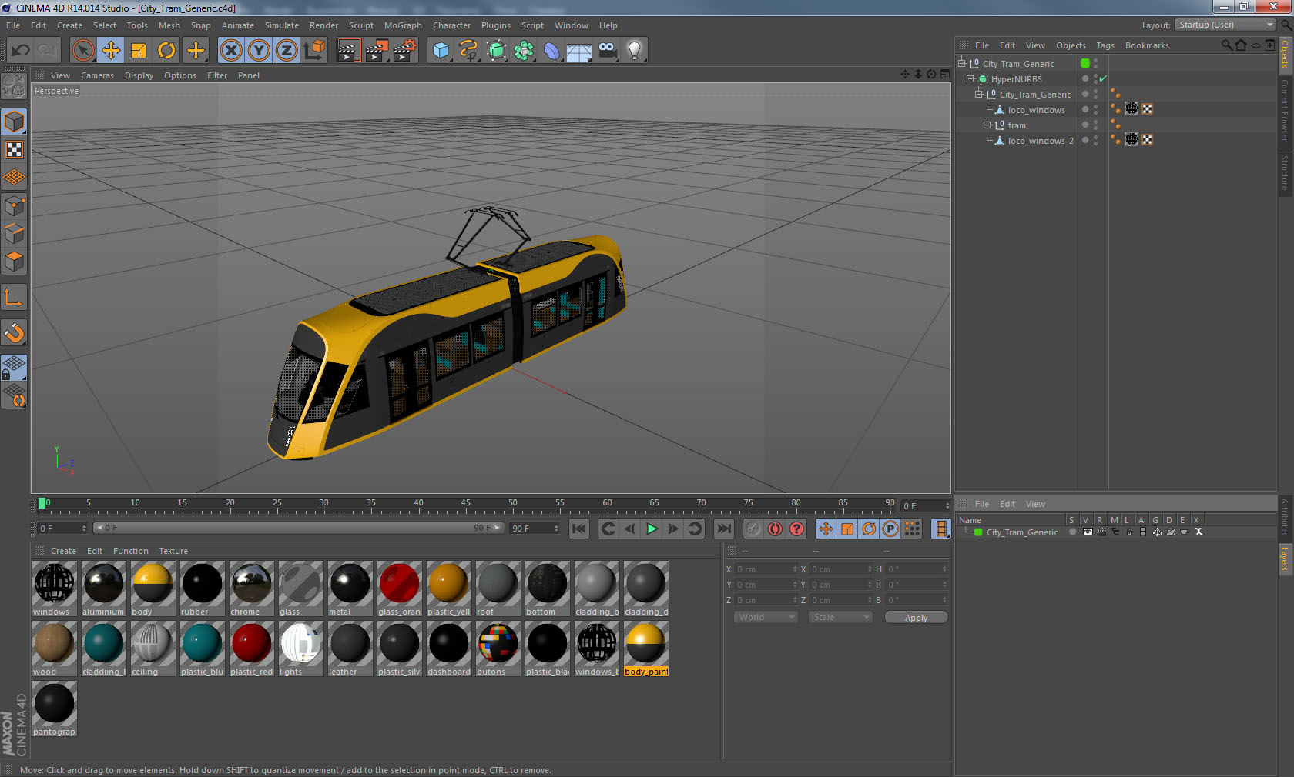Click the green layer color of City_Tram_Generic object
1294x777 pixels.
[x=1085, y=63]
